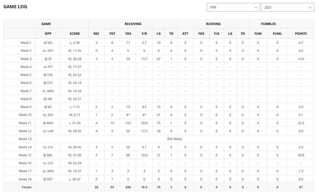
Task: Select the Week 9 row label
Action: (x=26, y=107)
